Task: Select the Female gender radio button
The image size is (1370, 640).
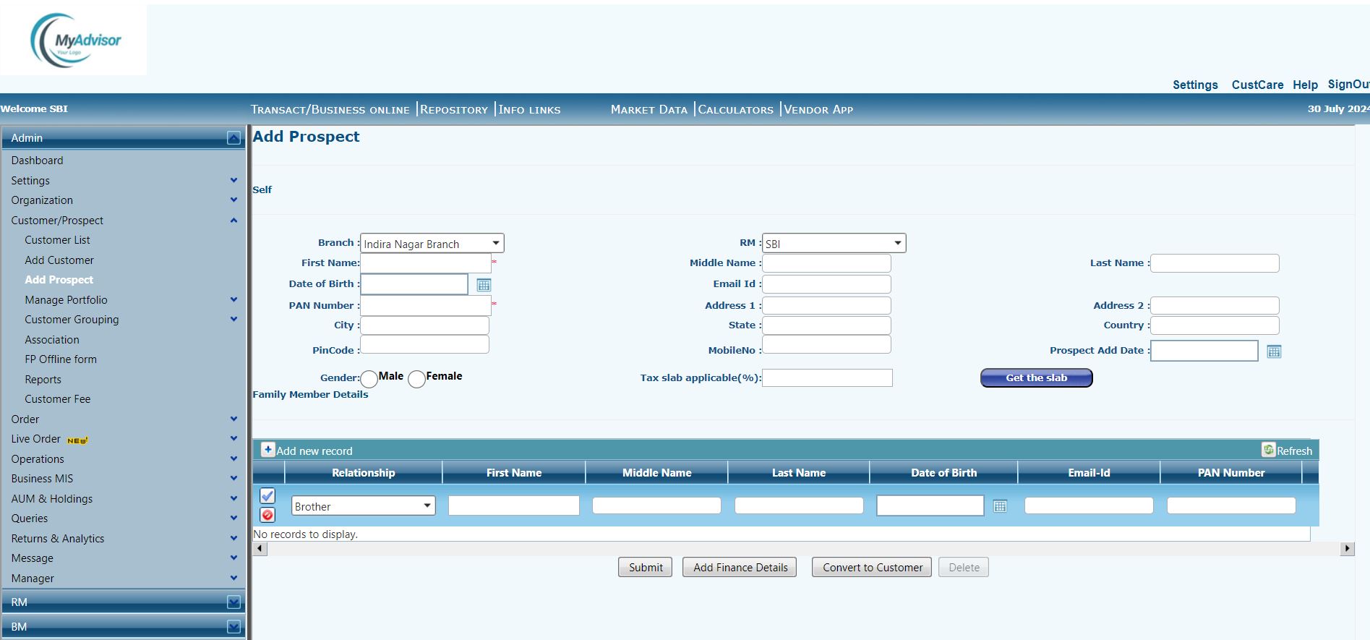Action: [416, 379]
